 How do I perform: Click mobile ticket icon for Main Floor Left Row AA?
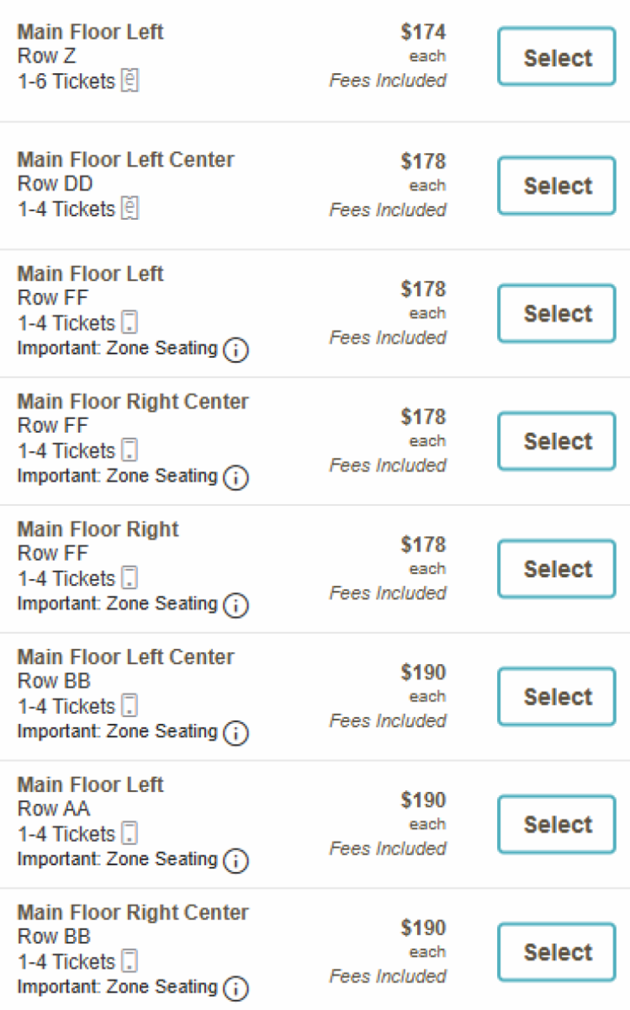click(x=129, y=833)
